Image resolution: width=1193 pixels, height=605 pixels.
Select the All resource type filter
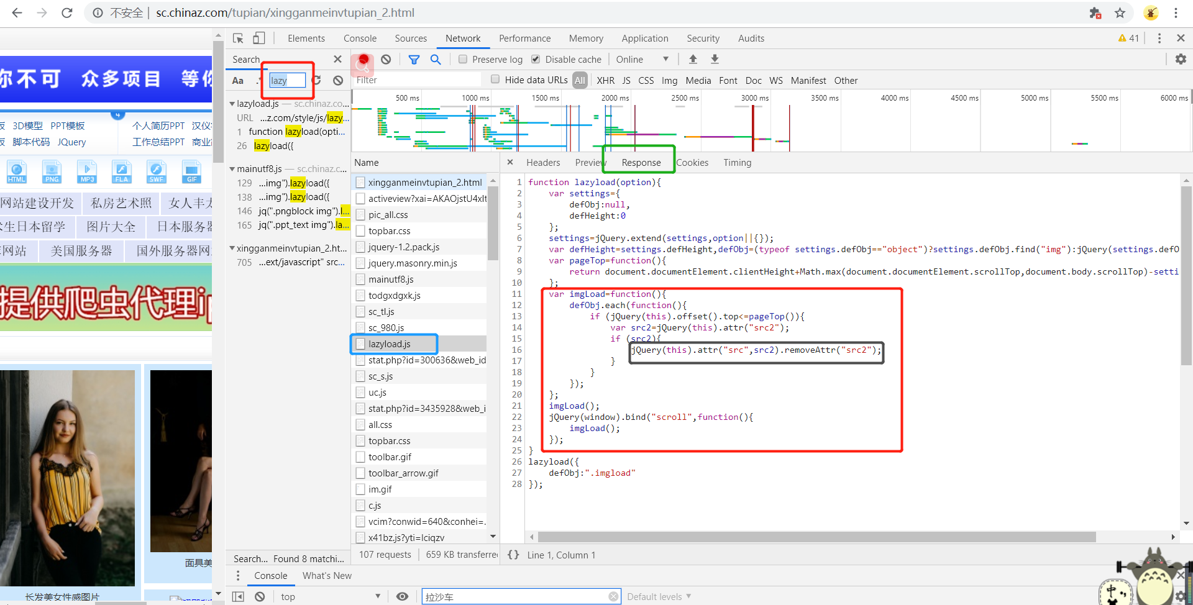(580, 81)
